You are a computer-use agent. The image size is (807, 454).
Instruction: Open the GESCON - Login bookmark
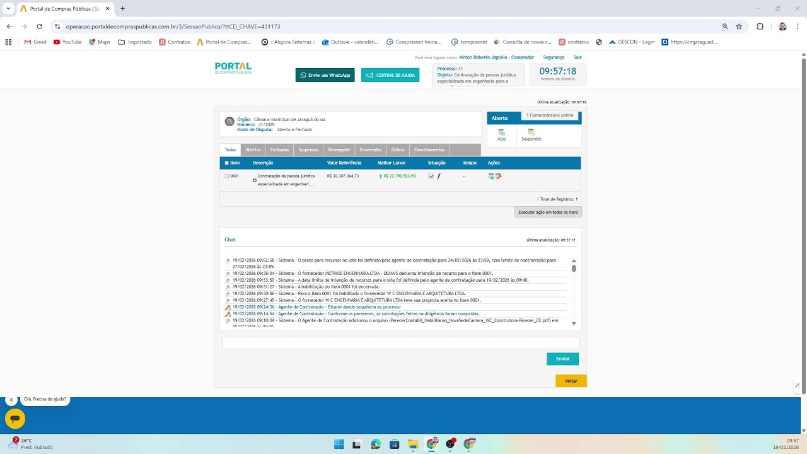(632, 42)
